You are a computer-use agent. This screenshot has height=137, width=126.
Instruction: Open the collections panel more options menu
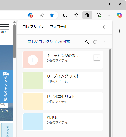(x=103, y=42)
